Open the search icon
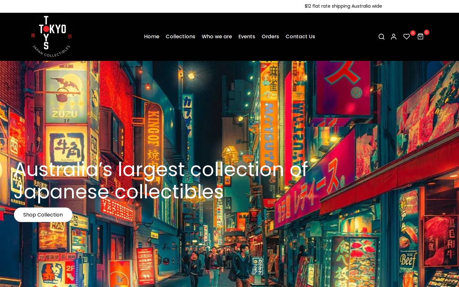 (x=381, y=37)
